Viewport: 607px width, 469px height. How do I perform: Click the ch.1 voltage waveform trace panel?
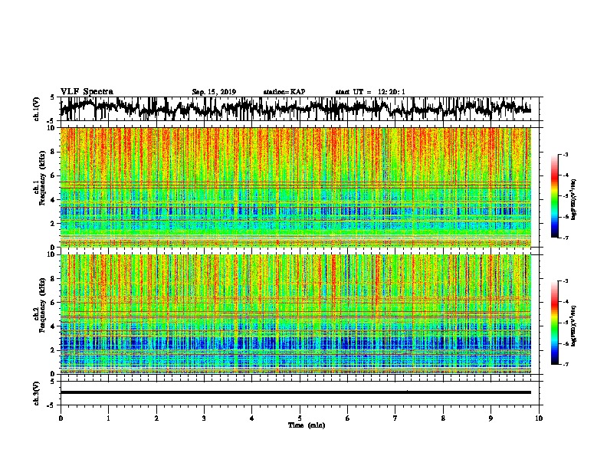tap(299, 109)
